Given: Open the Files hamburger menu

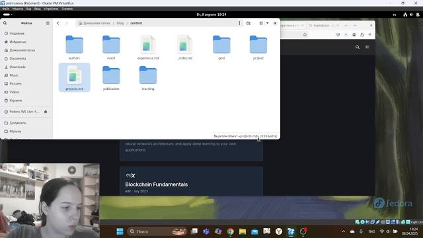Looking at the screenshot, I should click(48, 23).
